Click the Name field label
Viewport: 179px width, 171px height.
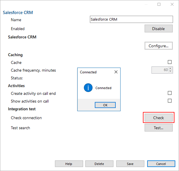(16, 20)
